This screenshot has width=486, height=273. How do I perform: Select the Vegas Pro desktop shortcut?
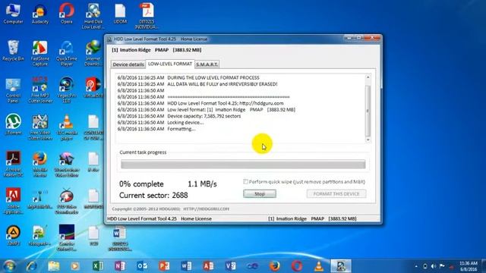pos(67,90)
